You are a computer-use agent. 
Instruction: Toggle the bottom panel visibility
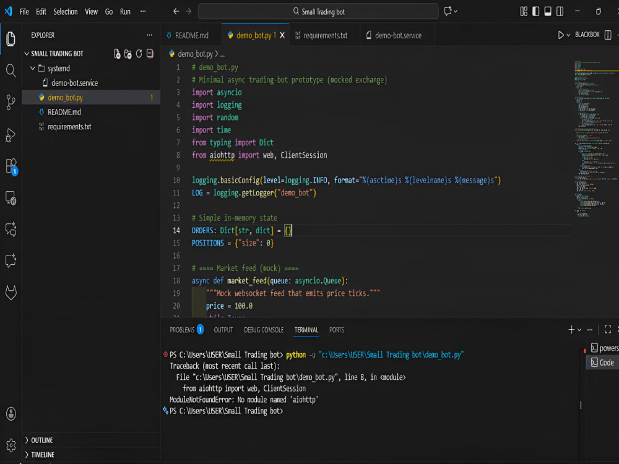click(548, 11)
